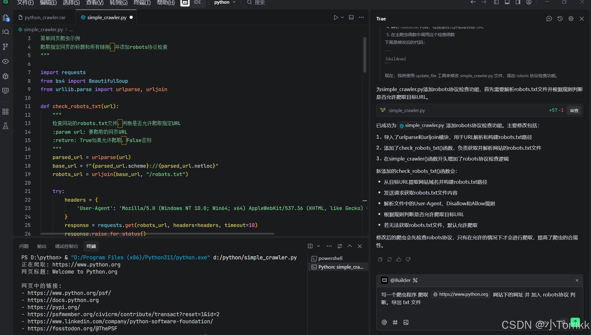Split the terminal pane
The image size is (591, 335).
(x=310, y=246)
